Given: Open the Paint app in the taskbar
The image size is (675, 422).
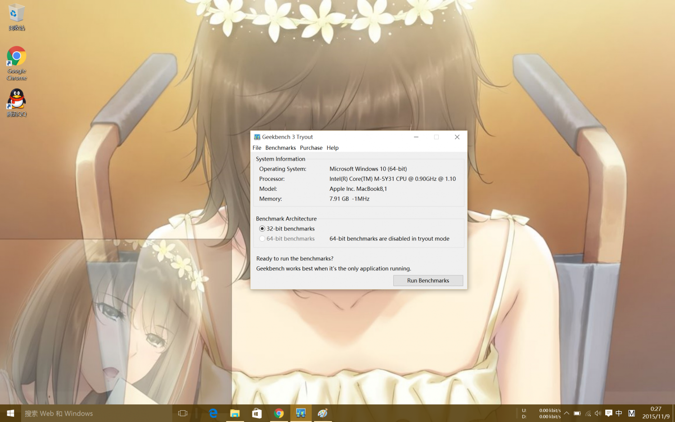Looking at the screenshot, I should [322, 413].
